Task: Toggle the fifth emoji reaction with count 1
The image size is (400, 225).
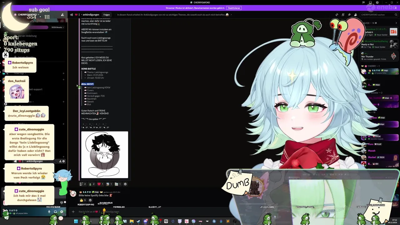Action: [x=118, y=184]
